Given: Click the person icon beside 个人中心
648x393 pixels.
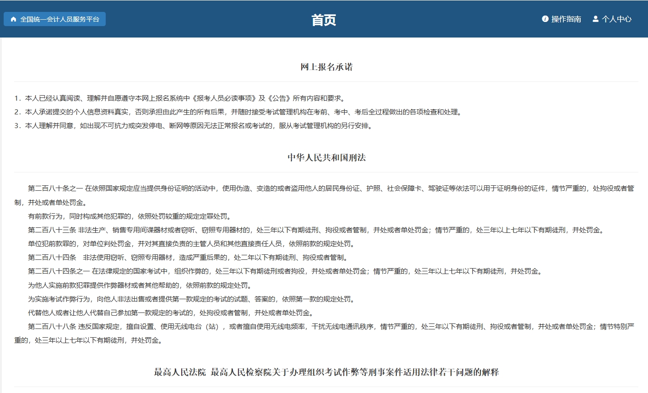Looking at the screenshot, I should click(595, 19).
